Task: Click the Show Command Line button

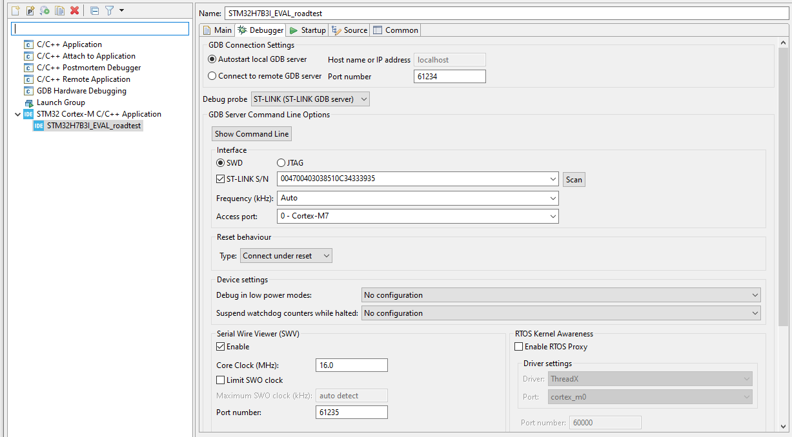Action: 251,133
